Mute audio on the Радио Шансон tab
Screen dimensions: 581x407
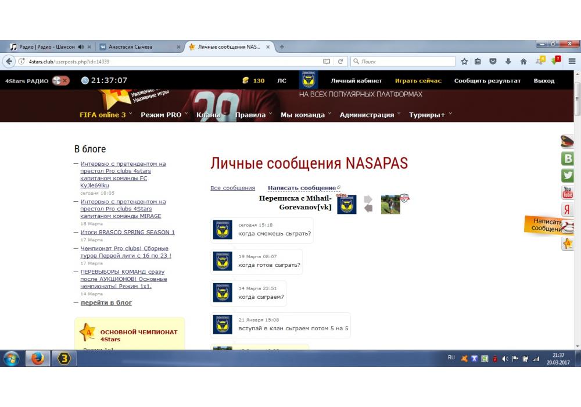[81, 47]
